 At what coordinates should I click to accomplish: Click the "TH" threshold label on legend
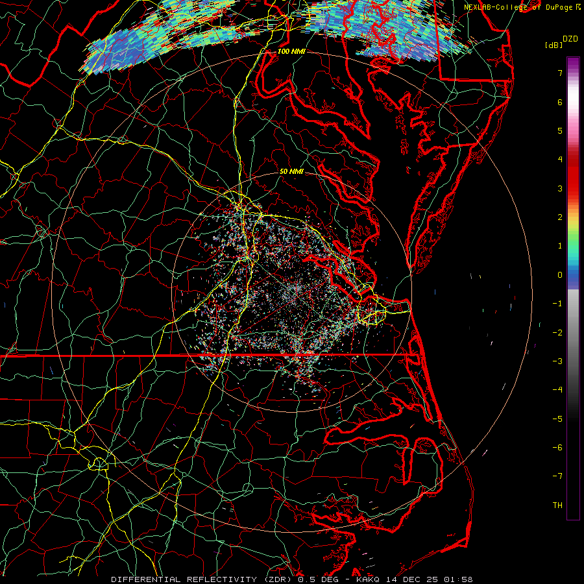(557, 505)
